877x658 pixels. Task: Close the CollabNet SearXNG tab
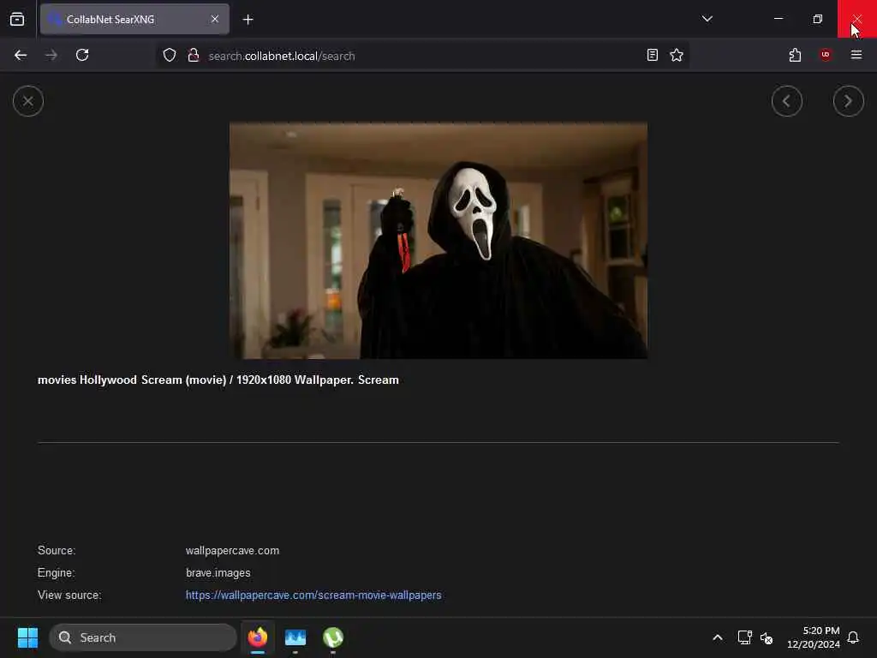pyautogui.click(x=215, y=19)
